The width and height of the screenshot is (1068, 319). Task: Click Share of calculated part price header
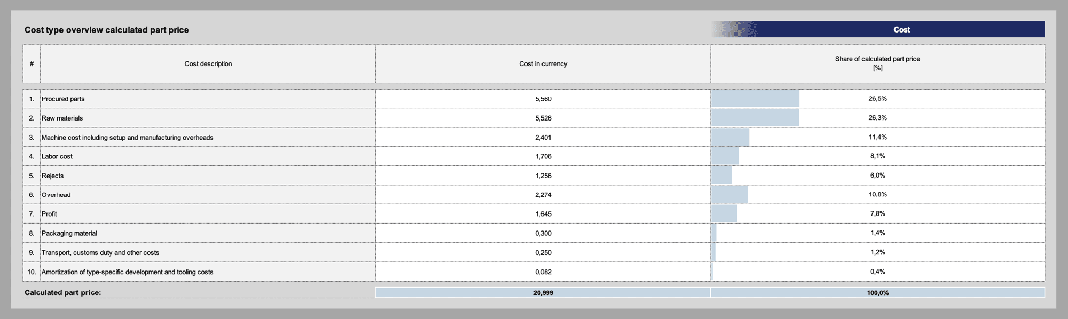877,63
